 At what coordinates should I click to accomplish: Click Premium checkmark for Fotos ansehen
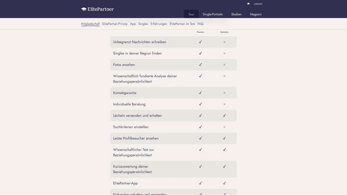200,65
